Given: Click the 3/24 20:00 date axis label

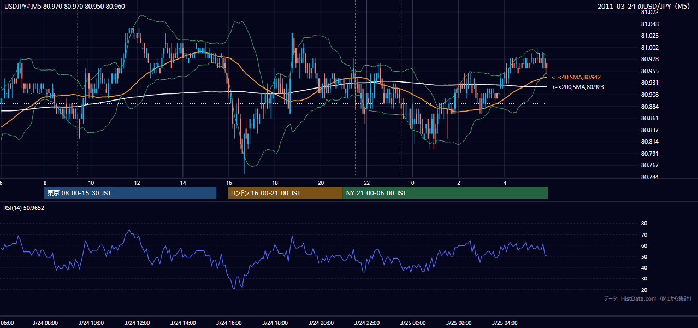Looking at the screenshot, I should tap(321, 323).
